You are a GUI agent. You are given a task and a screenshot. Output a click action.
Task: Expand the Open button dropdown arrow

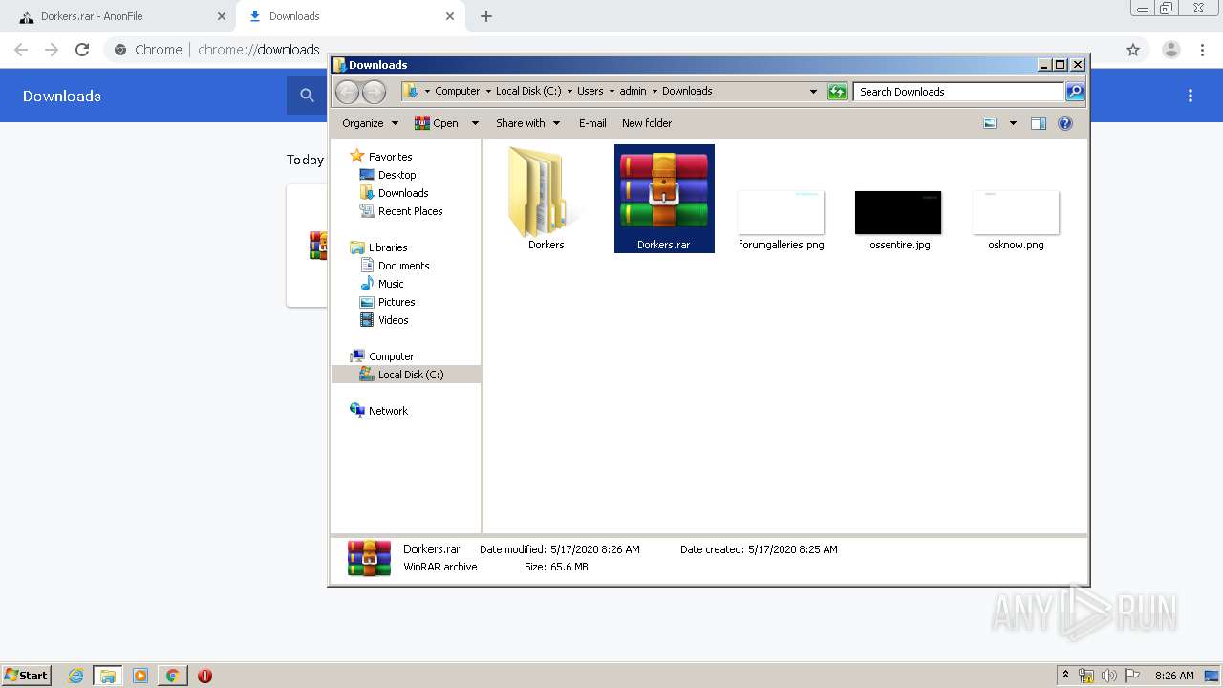click(x=475, y=123)
